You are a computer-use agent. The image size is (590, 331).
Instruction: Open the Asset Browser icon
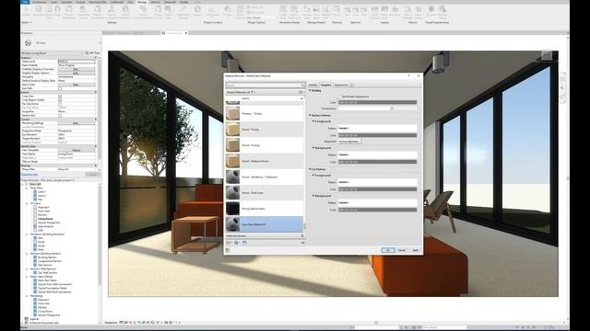[x=244, y=243]
